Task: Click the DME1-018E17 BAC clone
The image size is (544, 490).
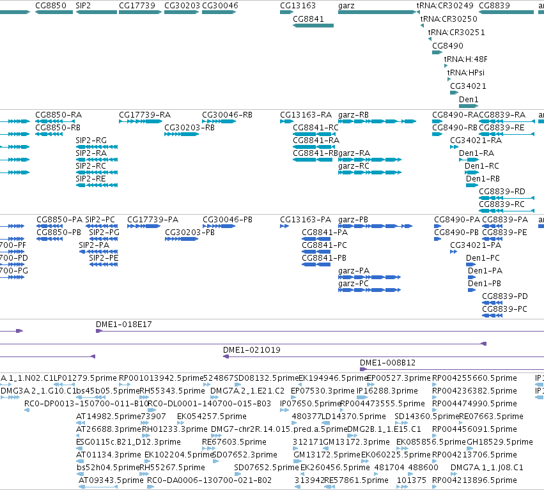Action: 320,331
